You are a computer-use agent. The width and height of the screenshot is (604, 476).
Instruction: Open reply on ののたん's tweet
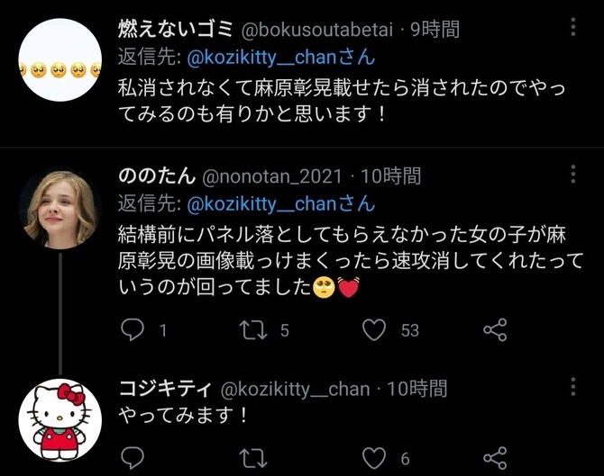(133, 330)
